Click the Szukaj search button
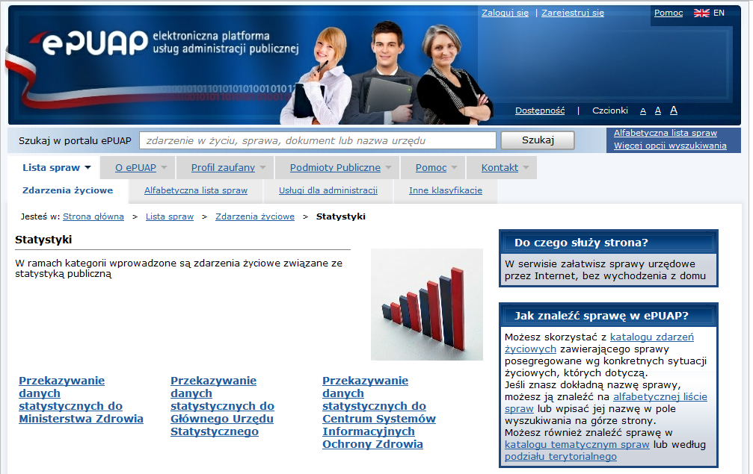Viewport: 753px width, 474px height. [x=538, y=140]
